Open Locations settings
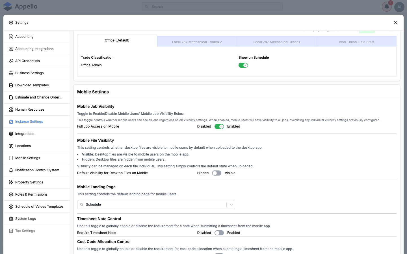This screenshot has width=407, height=254. 37,146
